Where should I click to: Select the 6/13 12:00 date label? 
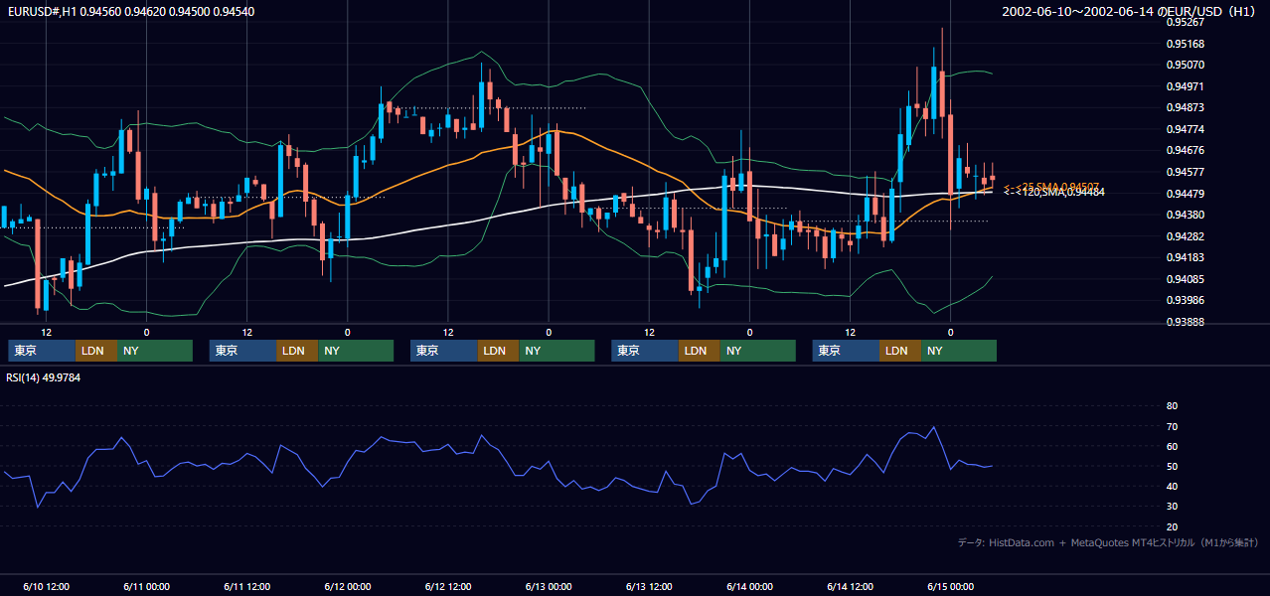tap(649, 586)
